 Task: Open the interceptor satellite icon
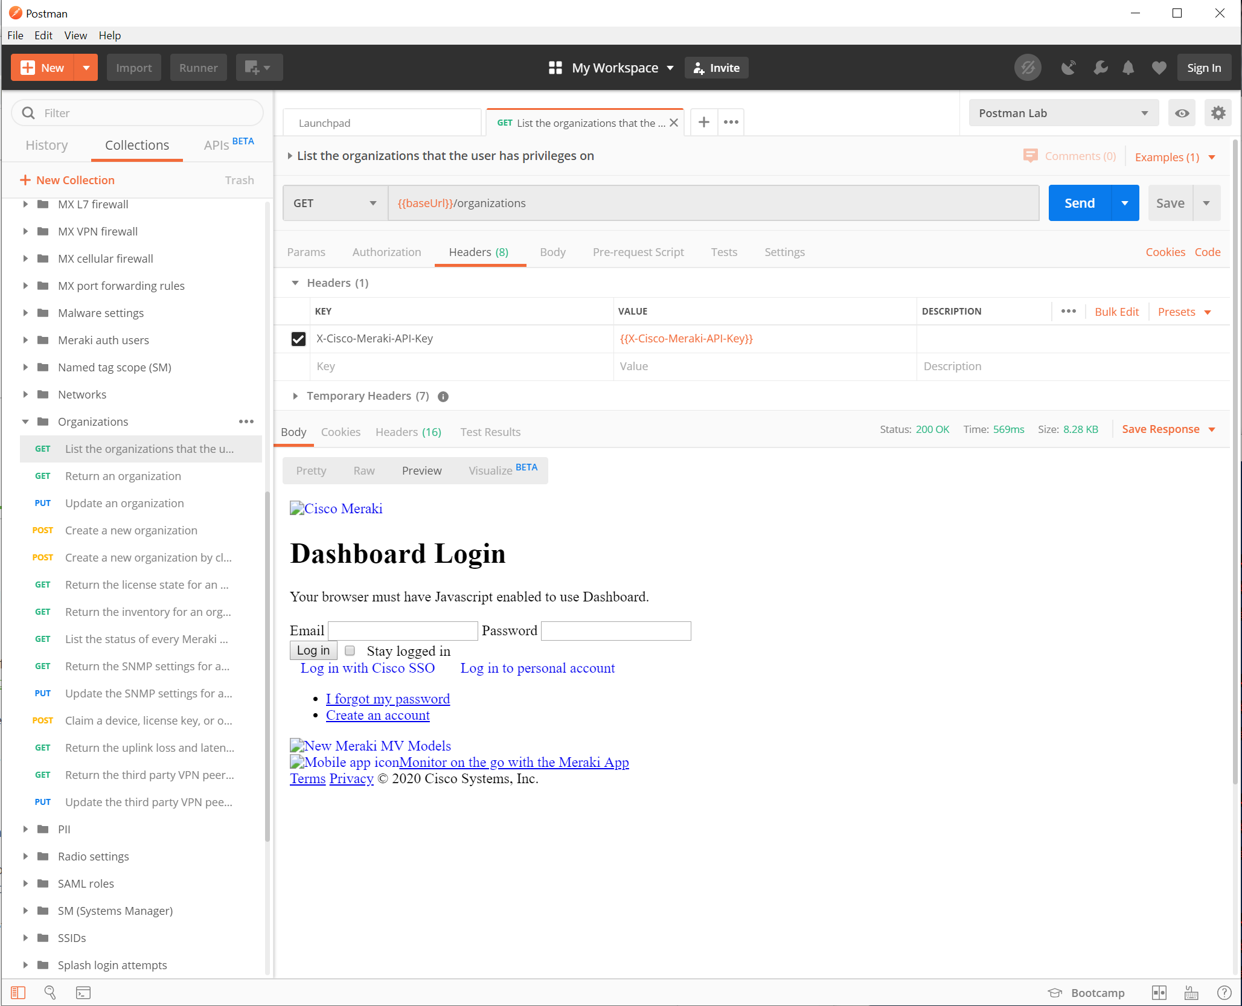click(x=1068, y=68)
